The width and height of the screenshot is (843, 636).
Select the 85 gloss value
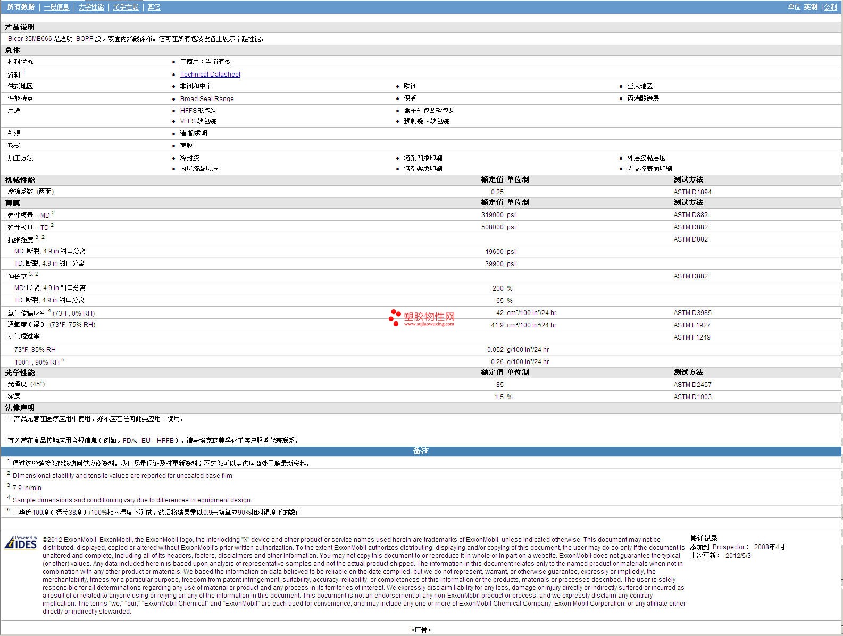pos(500,385)
